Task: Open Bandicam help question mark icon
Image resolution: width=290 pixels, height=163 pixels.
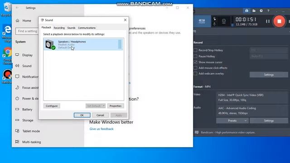Action: pyautogui.click(x=268, y=11)
